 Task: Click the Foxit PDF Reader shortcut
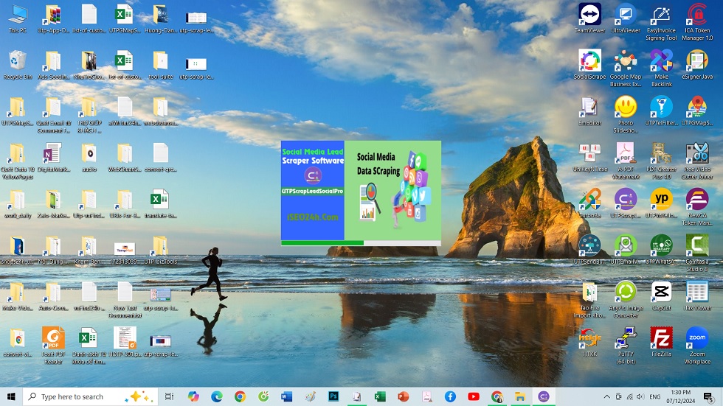[x=53, y=338]
